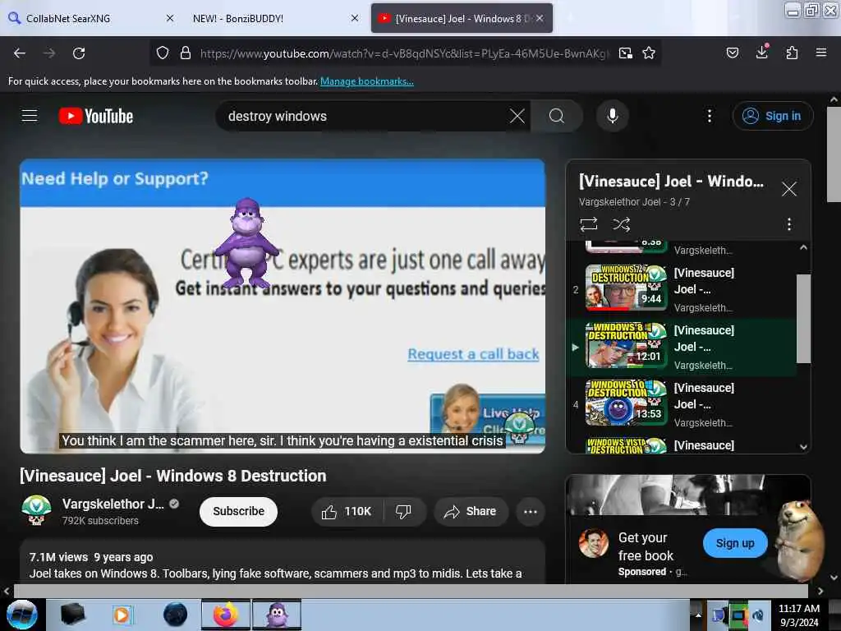Open Vargskelethor channel avatar
This screenshot has width=841, height=631.
point(36,510)
